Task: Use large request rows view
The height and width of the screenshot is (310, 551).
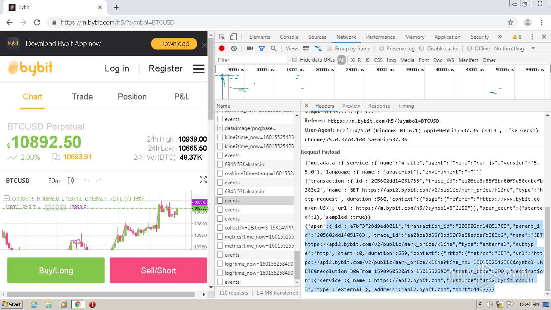Action: 306,49
